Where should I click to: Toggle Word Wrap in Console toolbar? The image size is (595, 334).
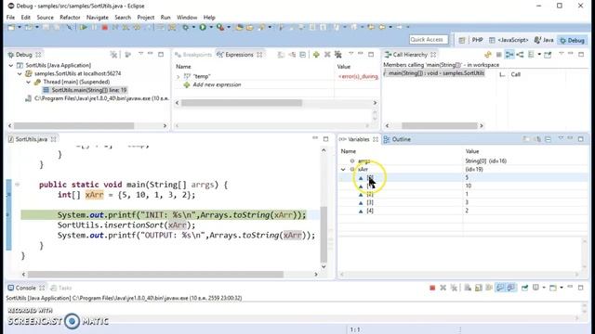coord(489,288)
